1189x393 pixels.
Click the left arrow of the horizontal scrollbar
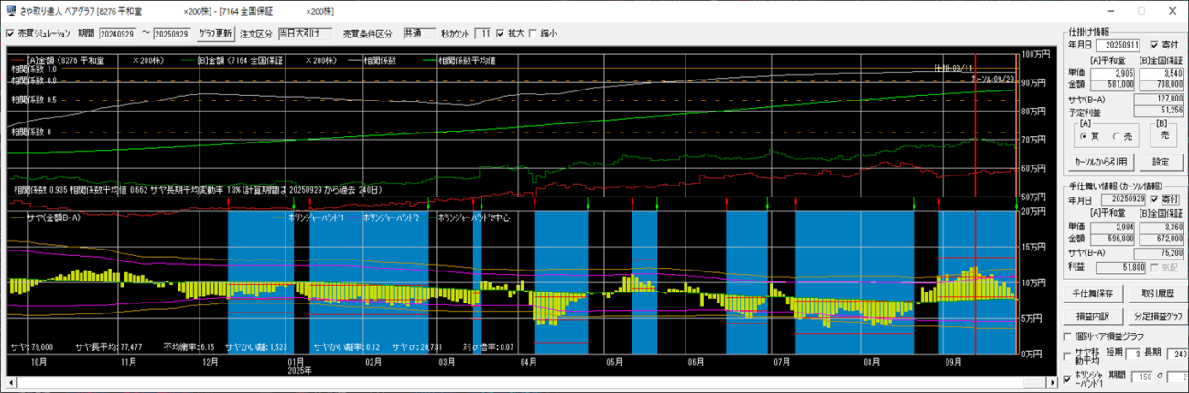pyautogui.click(x=10, y=381)
